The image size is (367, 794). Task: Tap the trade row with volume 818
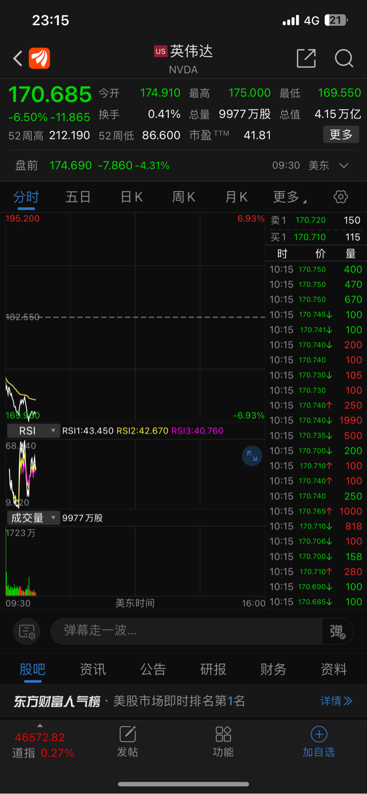click(316, 526)
